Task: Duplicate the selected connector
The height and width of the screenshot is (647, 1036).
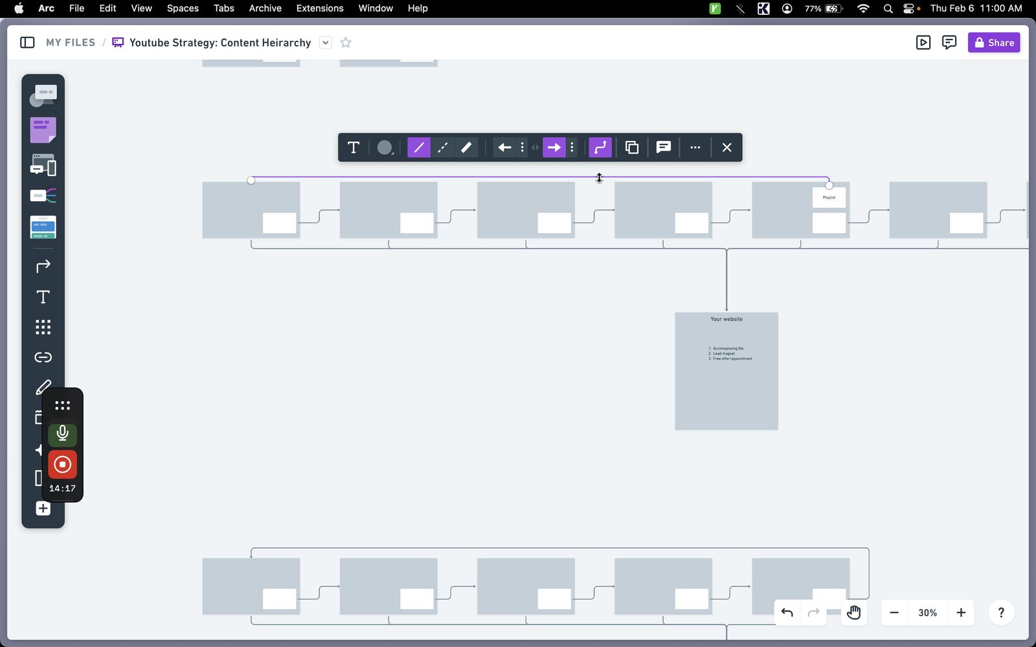Action: click(632, 148)
